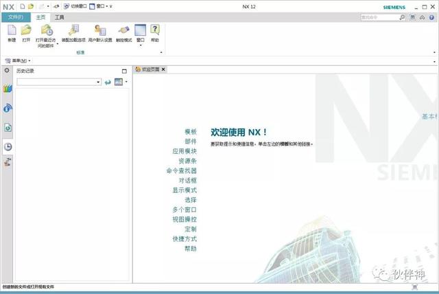This screenshot has width=439, height=294.
Task: Maximize the History panel using square button
Action: [124, 71]
